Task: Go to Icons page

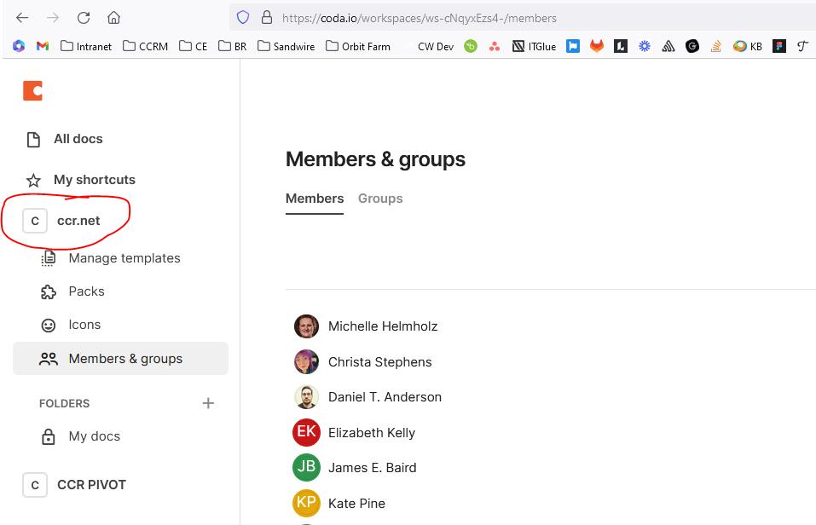Action: (84, 325)
